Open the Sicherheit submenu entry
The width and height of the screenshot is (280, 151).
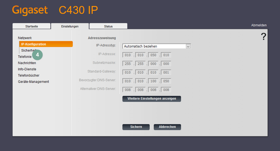click(x=29, y=51)
